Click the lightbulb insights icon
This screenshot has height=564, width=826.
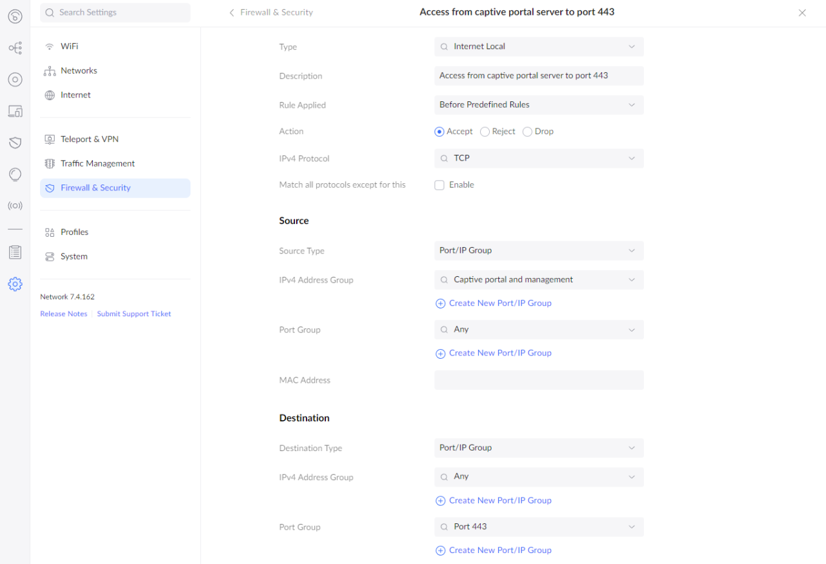tap(15, 174)
